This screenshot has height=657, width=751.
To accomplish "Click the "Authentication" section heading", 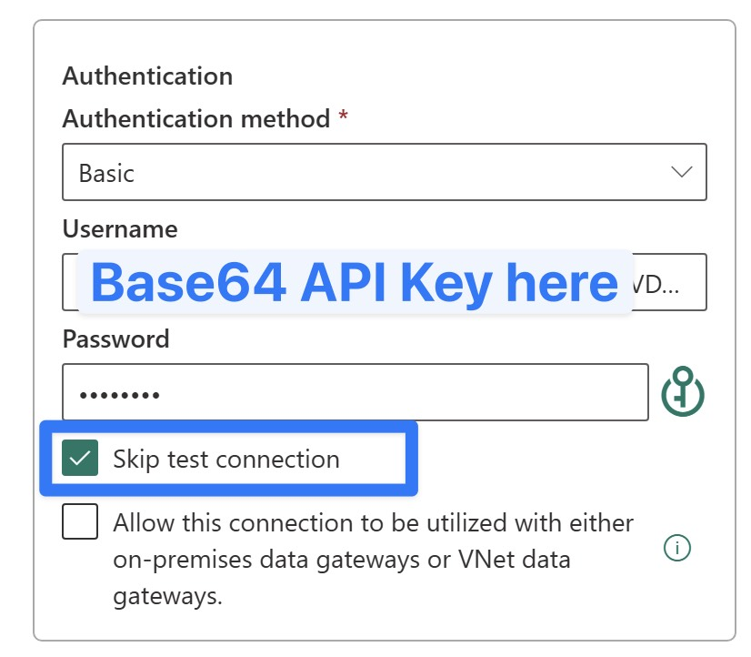I will point(147,76).
